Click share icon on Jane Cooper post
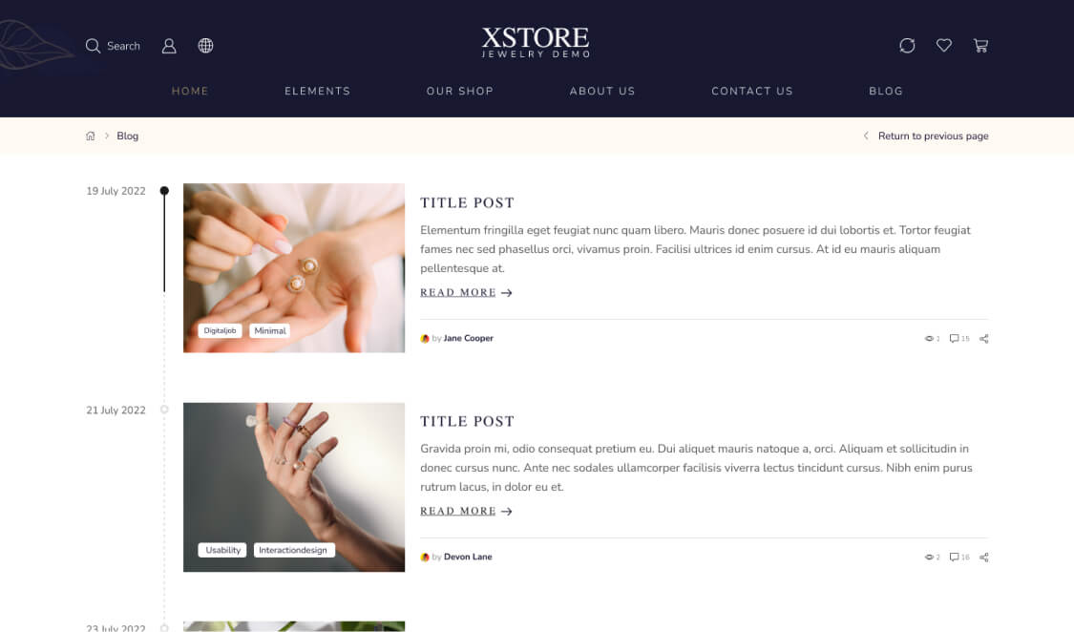 983,338
